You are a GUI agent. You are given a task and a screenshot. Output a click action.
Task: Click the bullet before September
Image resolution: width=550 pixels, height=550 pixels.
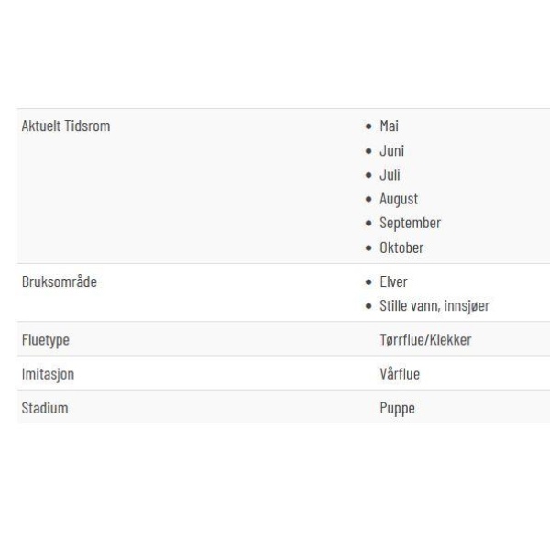(x=368, y=224)
